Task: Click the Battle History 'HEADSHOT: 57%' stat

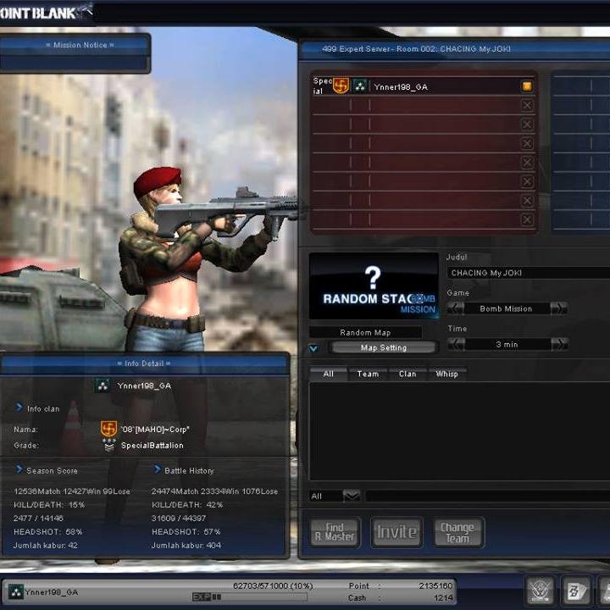Action: (x=186, y=531)
